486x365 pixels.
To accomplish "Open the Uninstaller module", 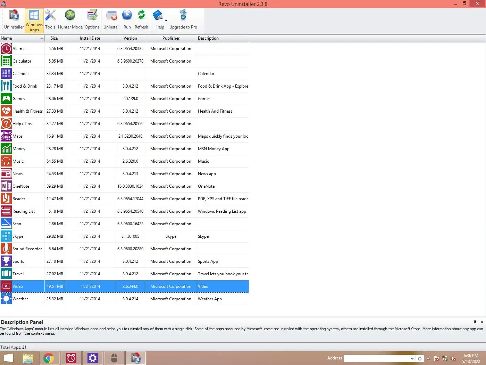I will pyautogui.click(x=14, y=21).
